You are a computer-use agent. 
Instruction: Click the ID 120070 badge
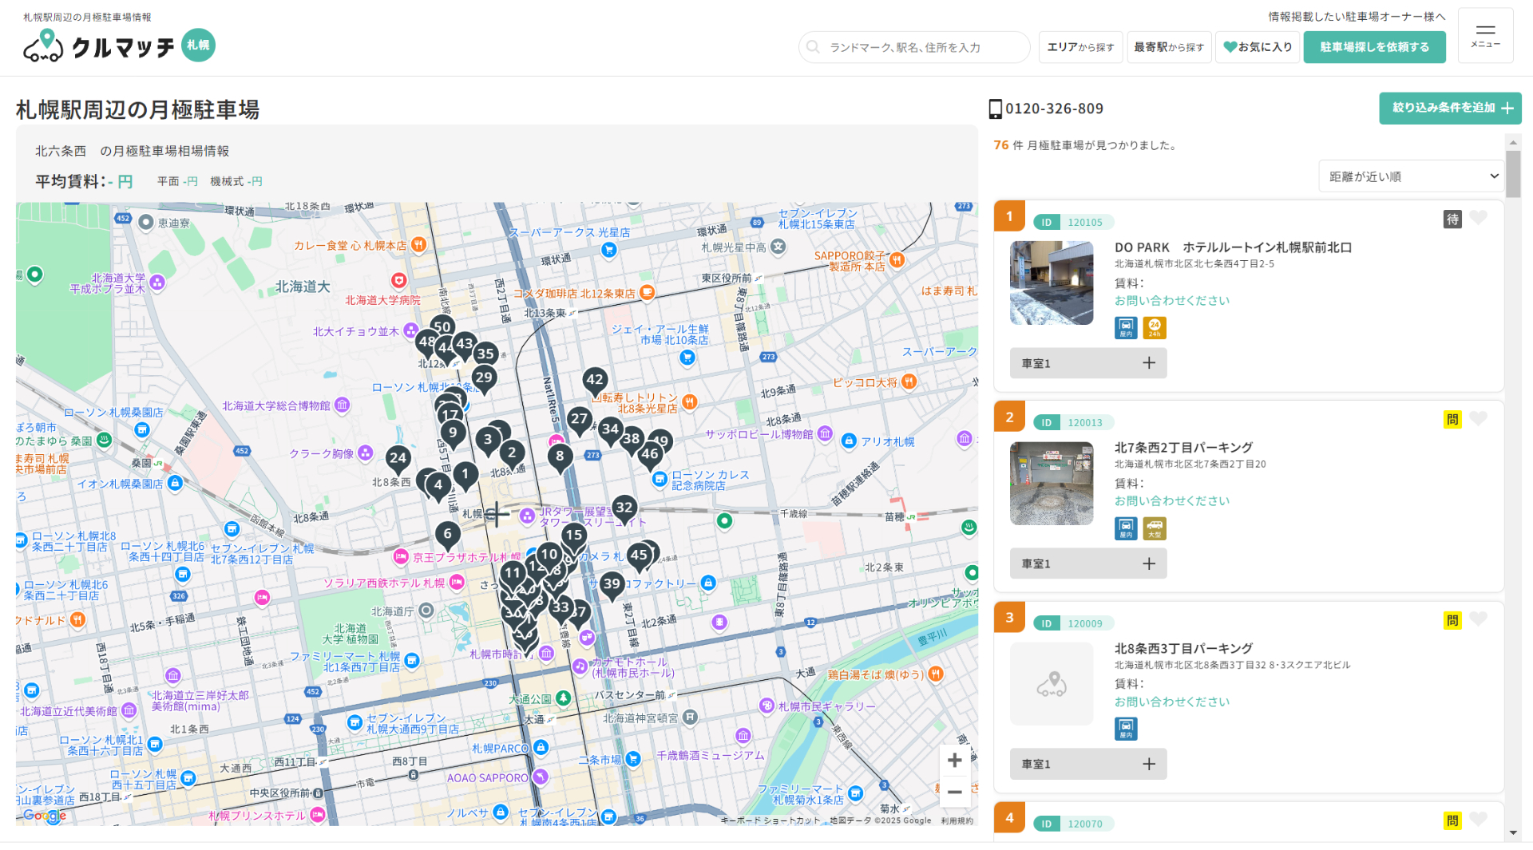click(x=1073, y=824)
